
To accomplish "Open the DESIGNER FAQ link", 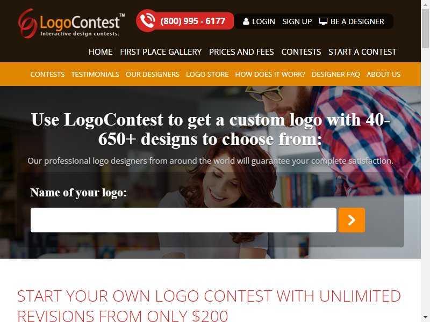I will [335, 74].
